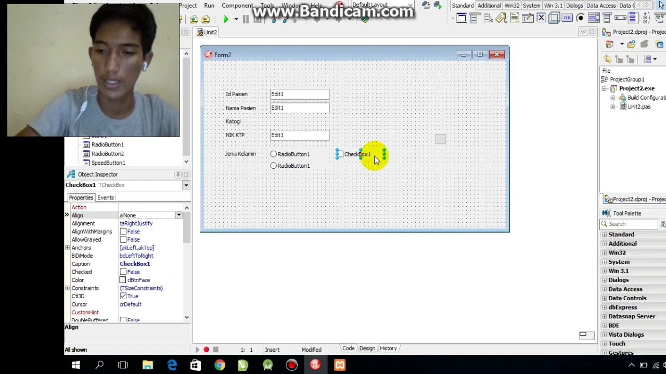Click play macro triangle in status bar
The image size is (666, 374).
[197, 350]
